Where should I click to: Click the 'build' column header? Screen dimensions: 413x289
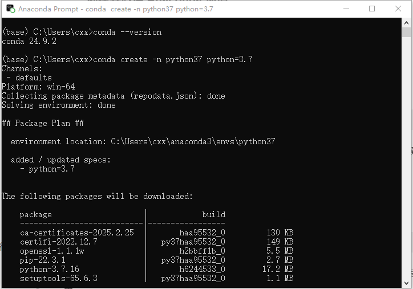pos(214,214)
